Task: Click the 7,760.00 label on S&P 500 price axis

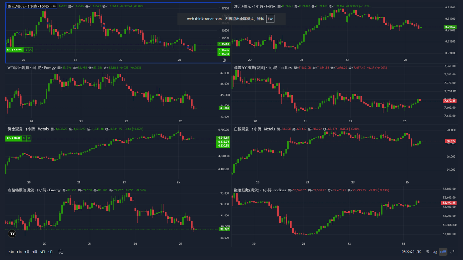Action: 450,66
